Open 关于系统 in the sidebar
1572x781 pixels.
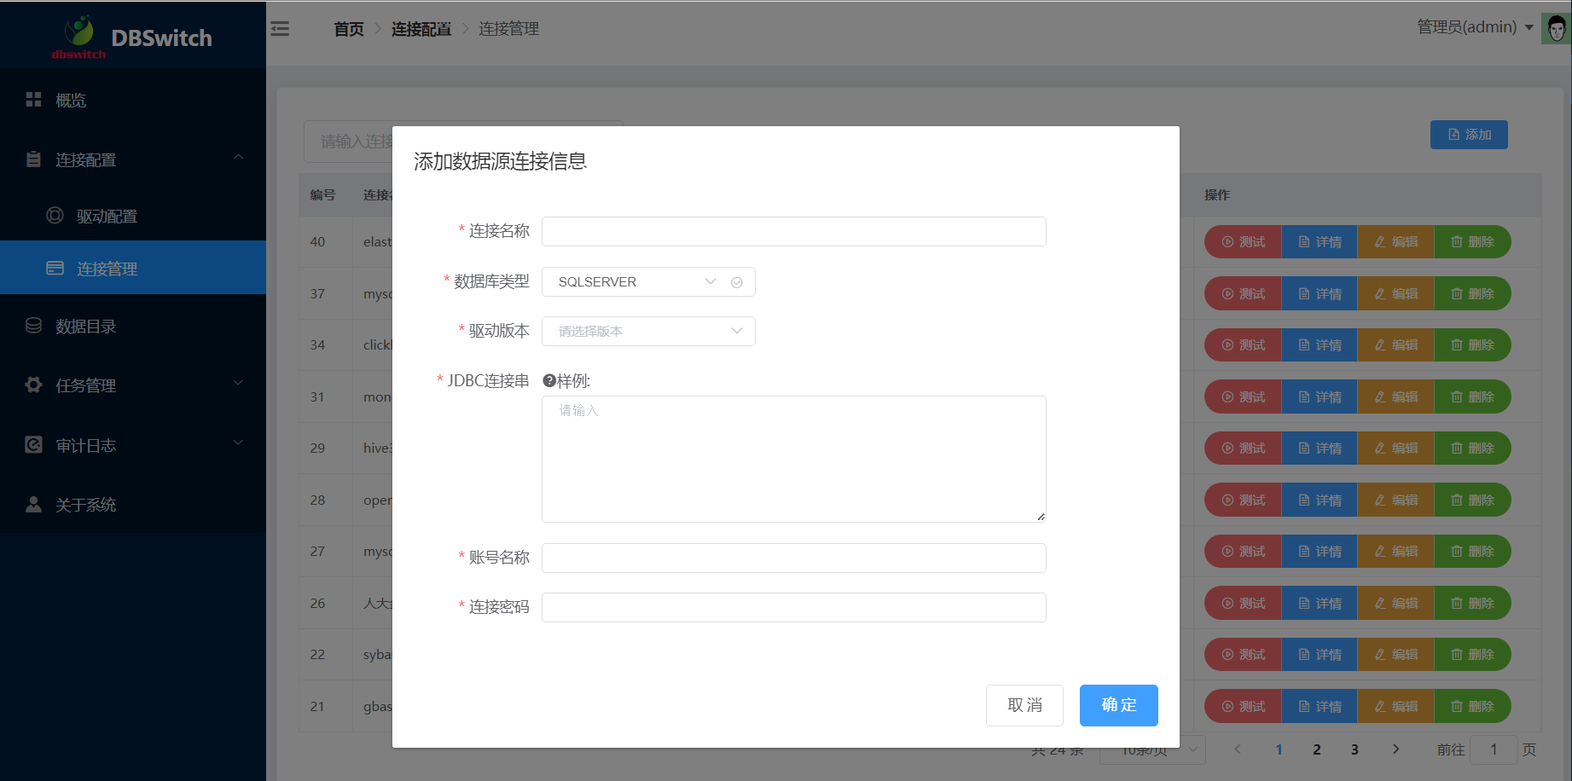pos(85,505)
